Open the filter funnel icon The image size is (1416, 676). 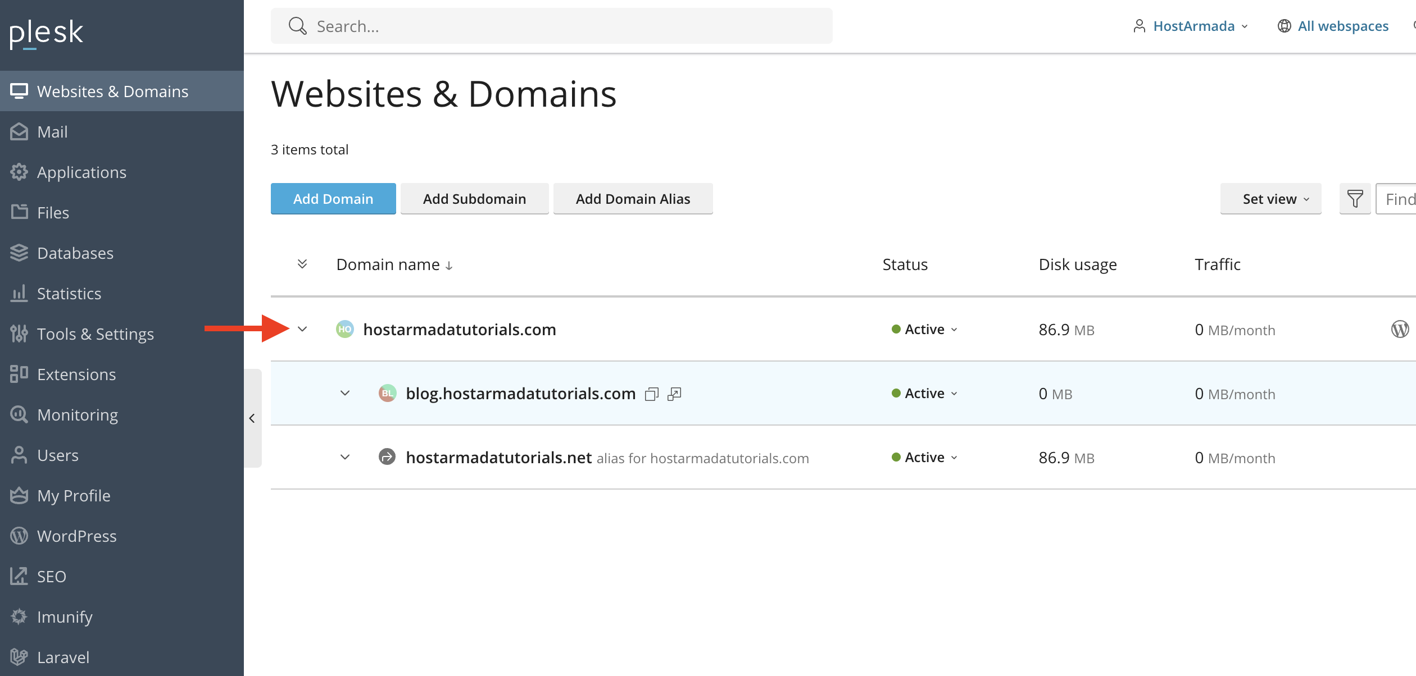tap(1355, 199)
